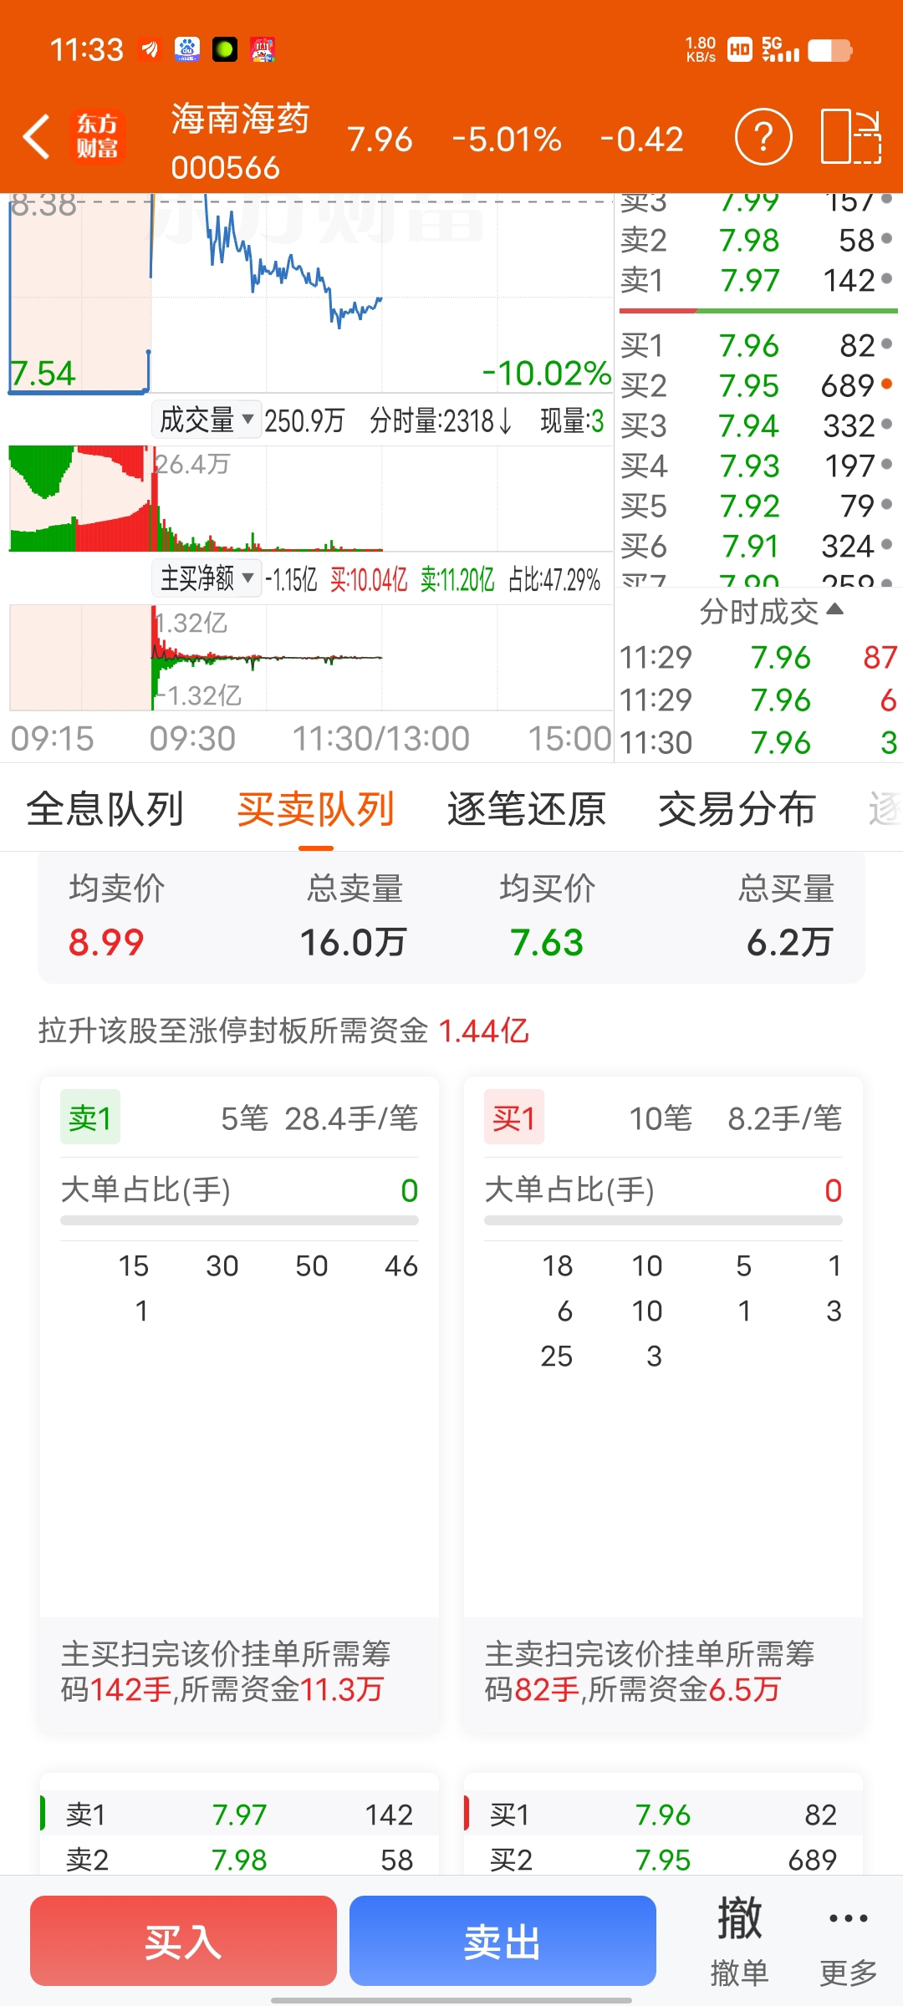Tap the blue 卖出 button
This screenshot has width=903, height=2006.
point(503,1941)
